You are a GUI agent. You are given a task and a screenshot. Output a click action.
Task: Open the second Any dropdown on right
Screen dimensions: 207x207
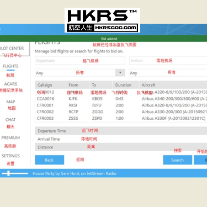click(168, 73)
